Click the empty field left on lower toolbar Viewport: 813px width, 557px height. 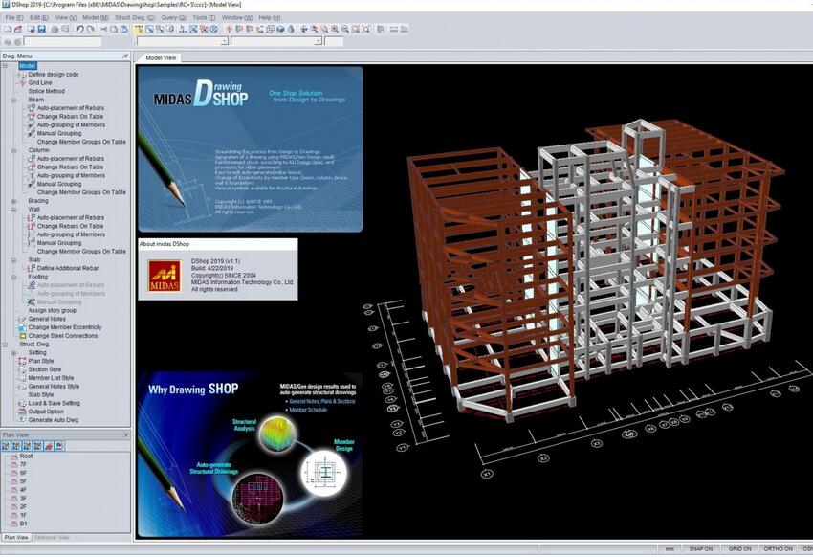[63, 41]
